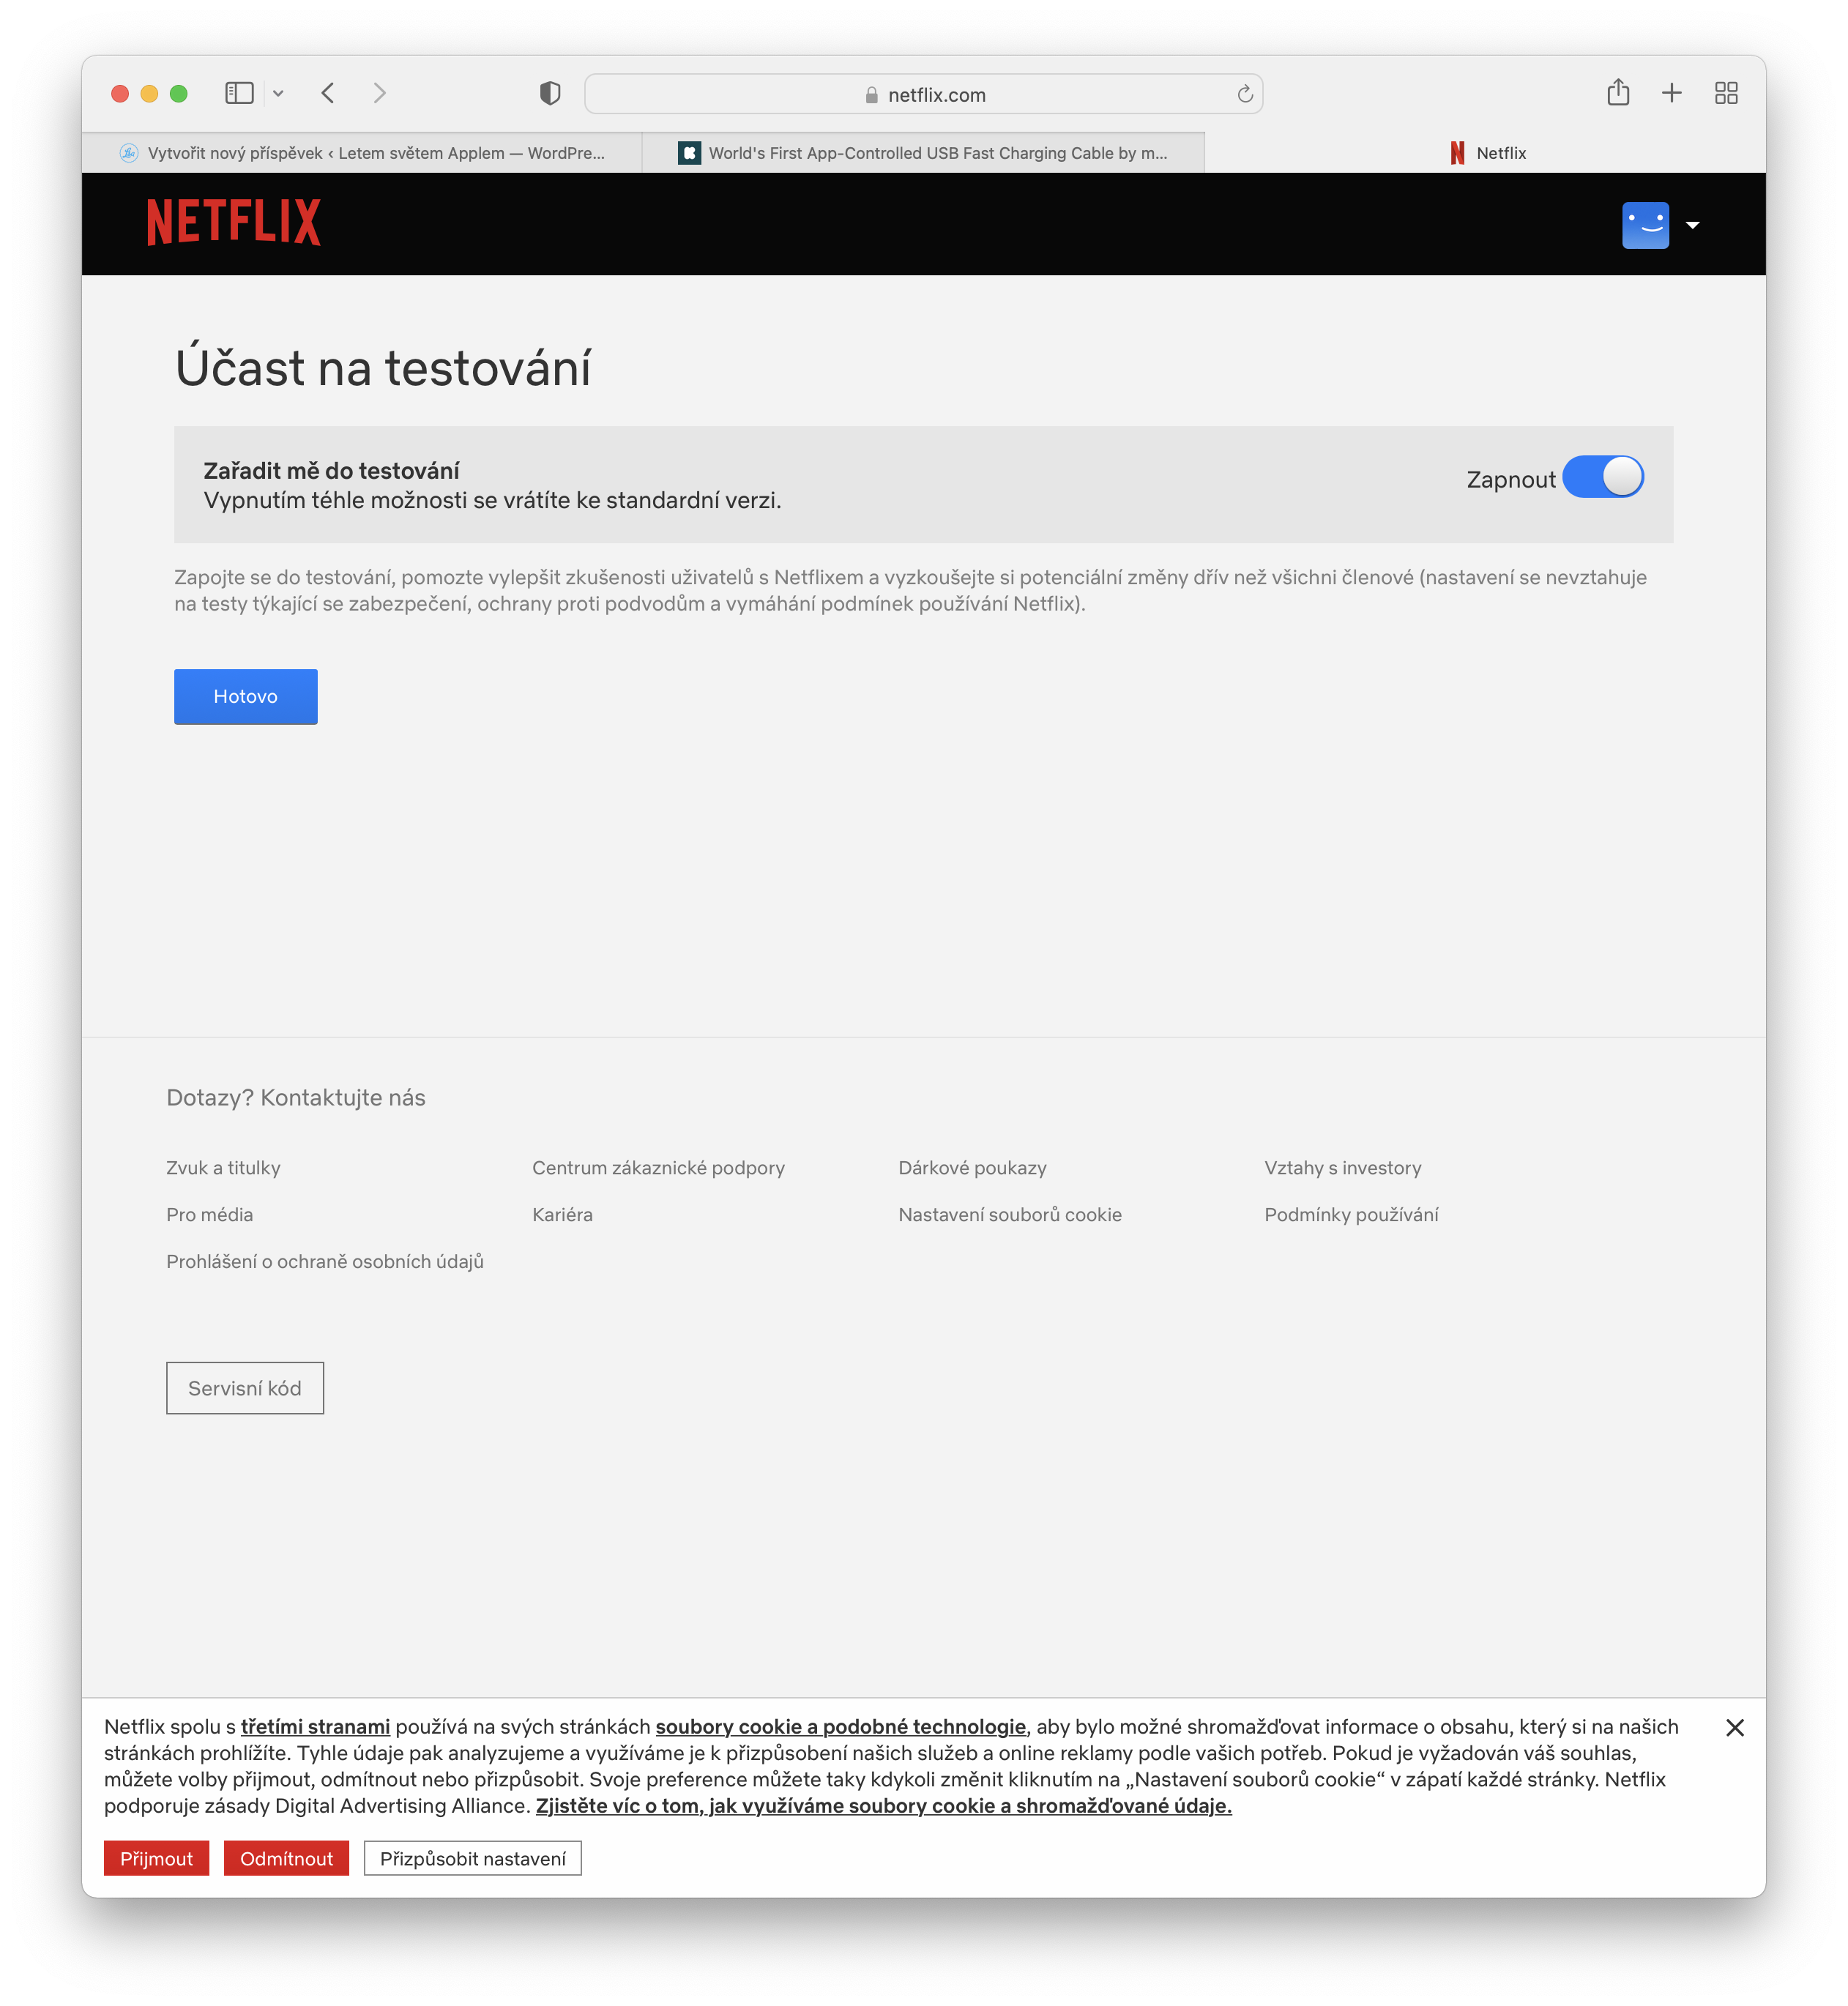
Task: Click the Netflix logo in the header
Action: (x=233, y=222)
